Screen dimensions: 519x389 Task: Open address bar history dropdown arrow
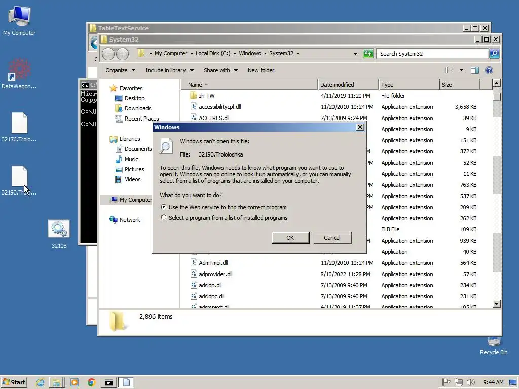tap(355, 54)
